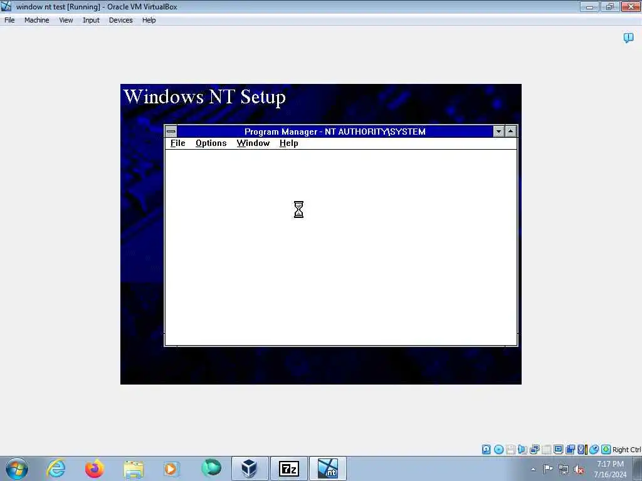Open VirtualBox Input menu

click(x=91, y=20)
